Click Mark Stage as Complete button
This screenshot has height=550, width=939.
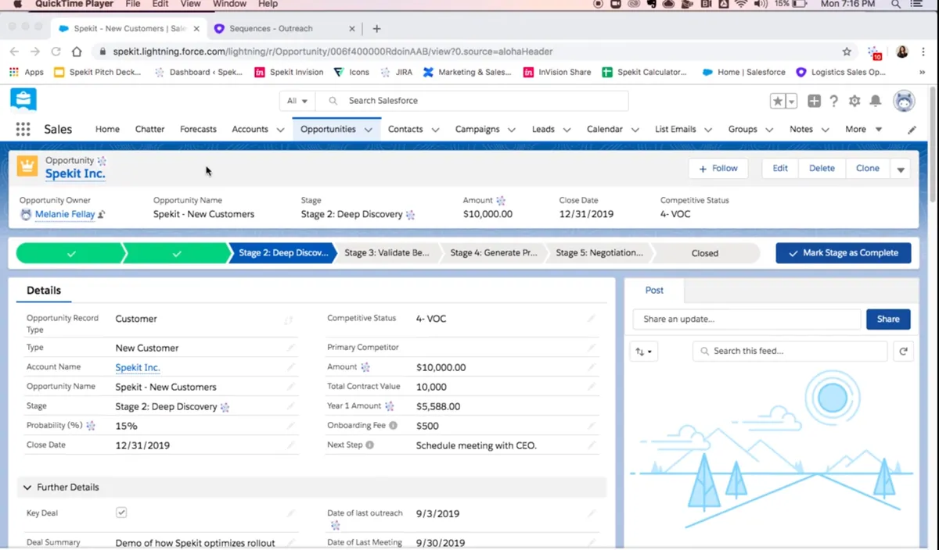click(844, 253)
